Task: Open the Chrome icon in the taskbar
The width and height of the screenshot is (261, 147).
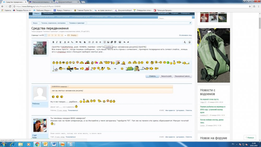Action: pyautogui.click(x=37, y=144)
